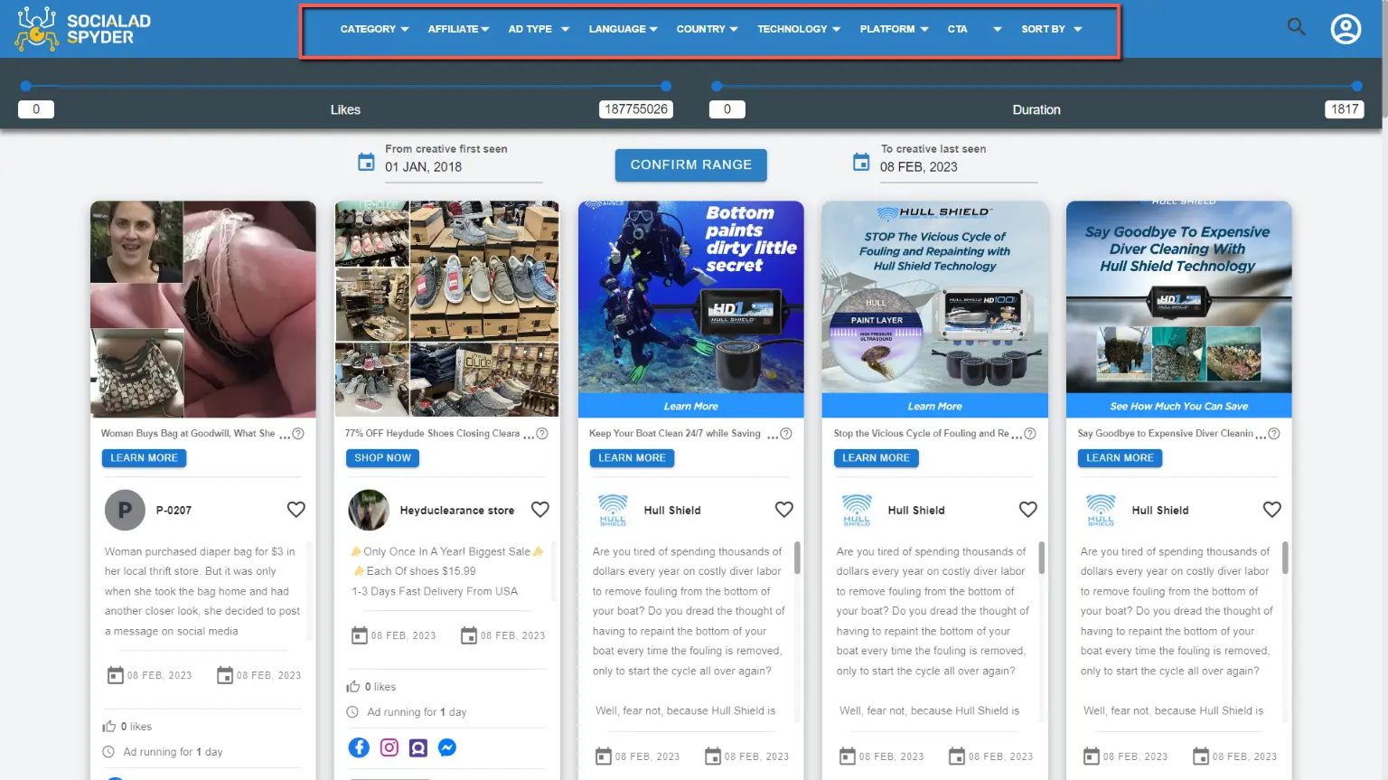Click Shop Now on Heydude Shoes ad

382,458
